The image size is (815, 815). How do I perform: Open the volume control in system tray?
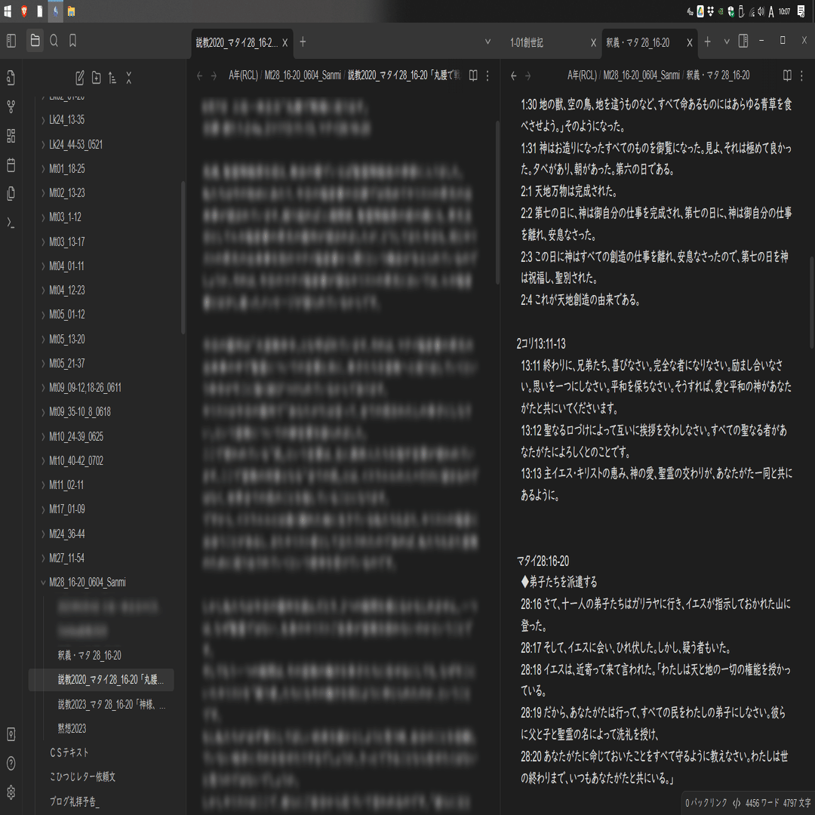pos(761,11)
